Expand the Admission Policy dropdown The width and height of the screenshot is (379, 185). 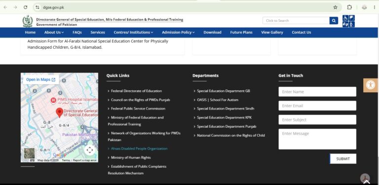pyautogui.click(x=178, y=33)
